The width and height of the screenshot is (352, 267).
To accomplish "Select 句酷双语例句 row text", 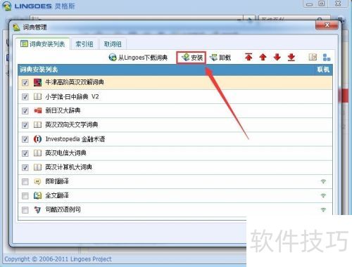I will tap(63, 209).
